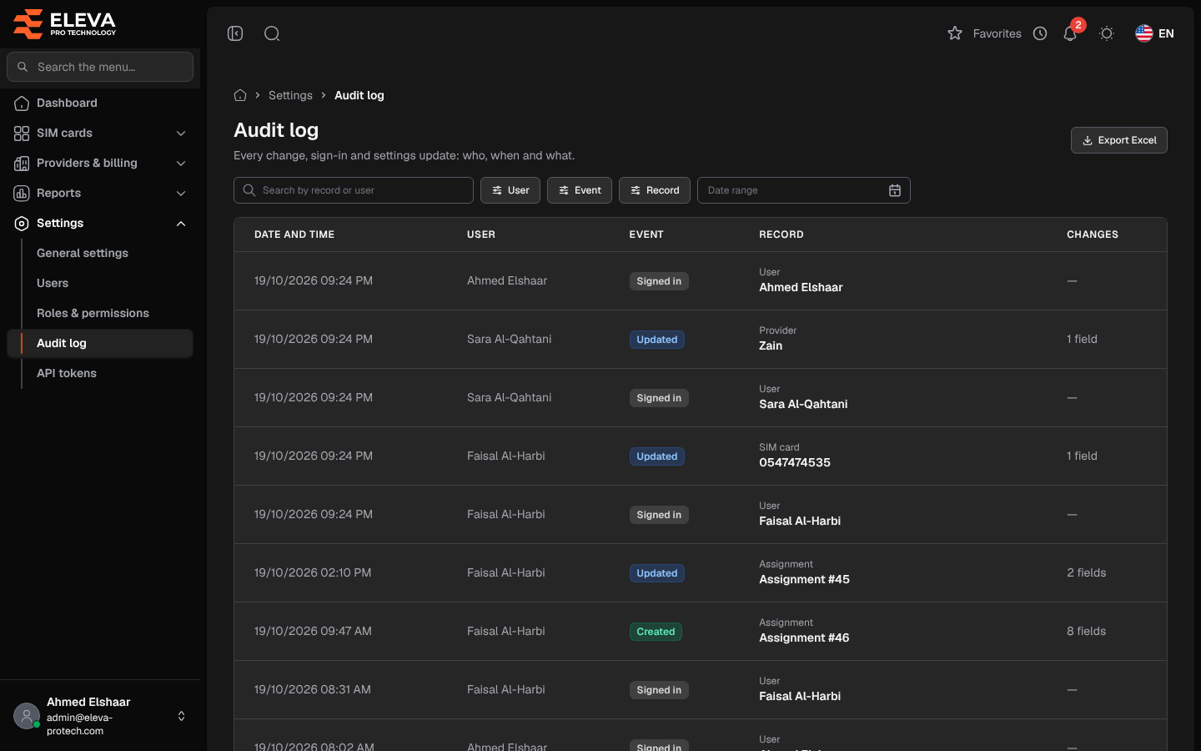Go to home via breadcrumb icon
The height and width of the screenshot is (751, 1201).
coord(240,95)
